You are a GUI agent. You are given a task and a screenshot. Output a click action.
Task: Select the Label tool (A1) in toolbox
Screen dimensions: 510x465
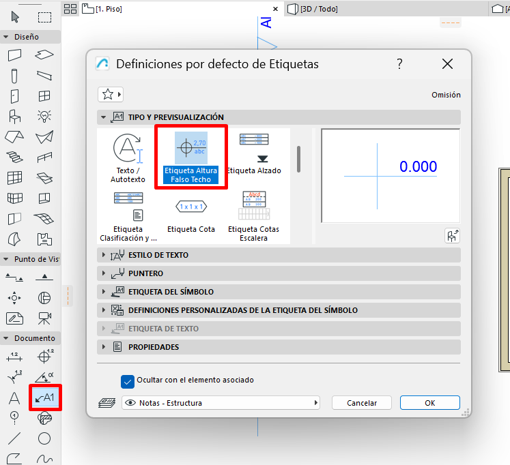[x=44, y=398]
